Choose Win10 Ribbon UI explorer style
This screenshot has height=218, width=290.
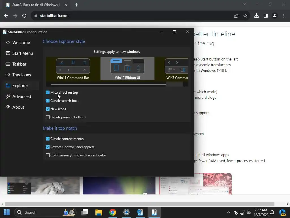(x=127, y=69)
